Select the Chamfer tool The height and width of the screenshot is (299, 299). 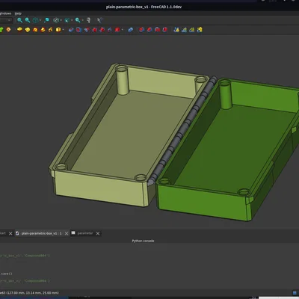(x=149, y=30)
